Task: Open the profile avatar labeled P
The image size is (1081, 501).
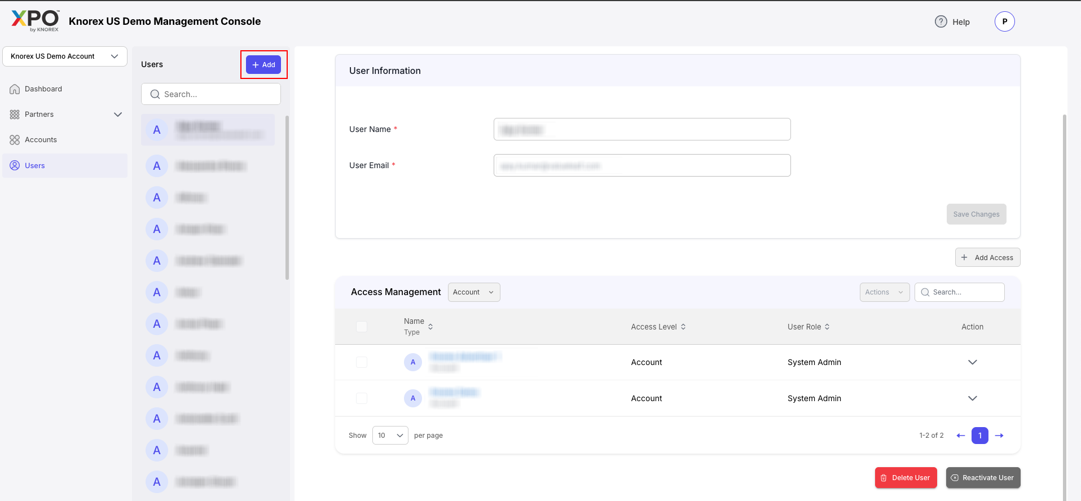Action: coord(1004,21)
